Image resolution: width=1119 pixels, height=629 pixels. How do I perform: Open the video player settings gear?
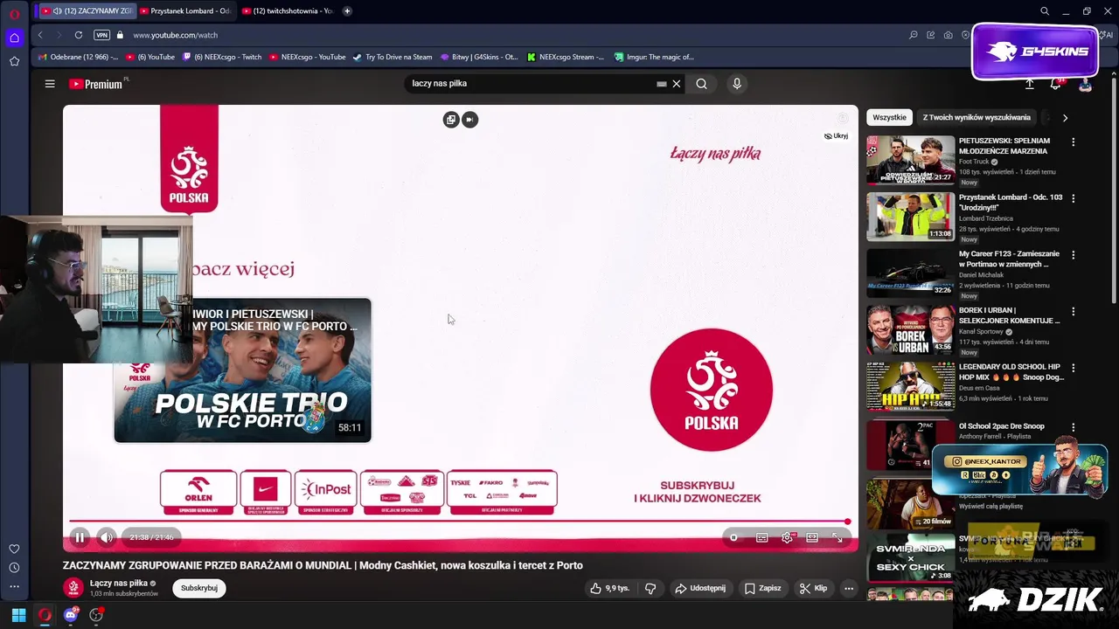pos(787,537)
